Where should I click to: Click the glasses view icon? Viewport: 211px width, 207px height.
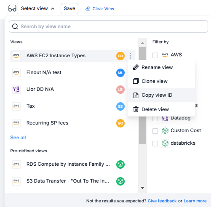click(x=12, y=8)
